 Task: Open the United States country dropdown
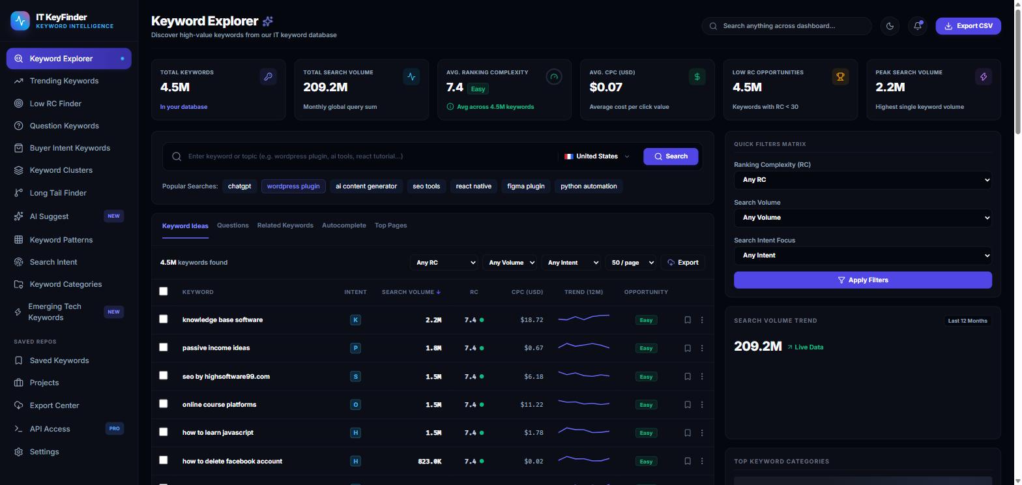pos(597,156)
